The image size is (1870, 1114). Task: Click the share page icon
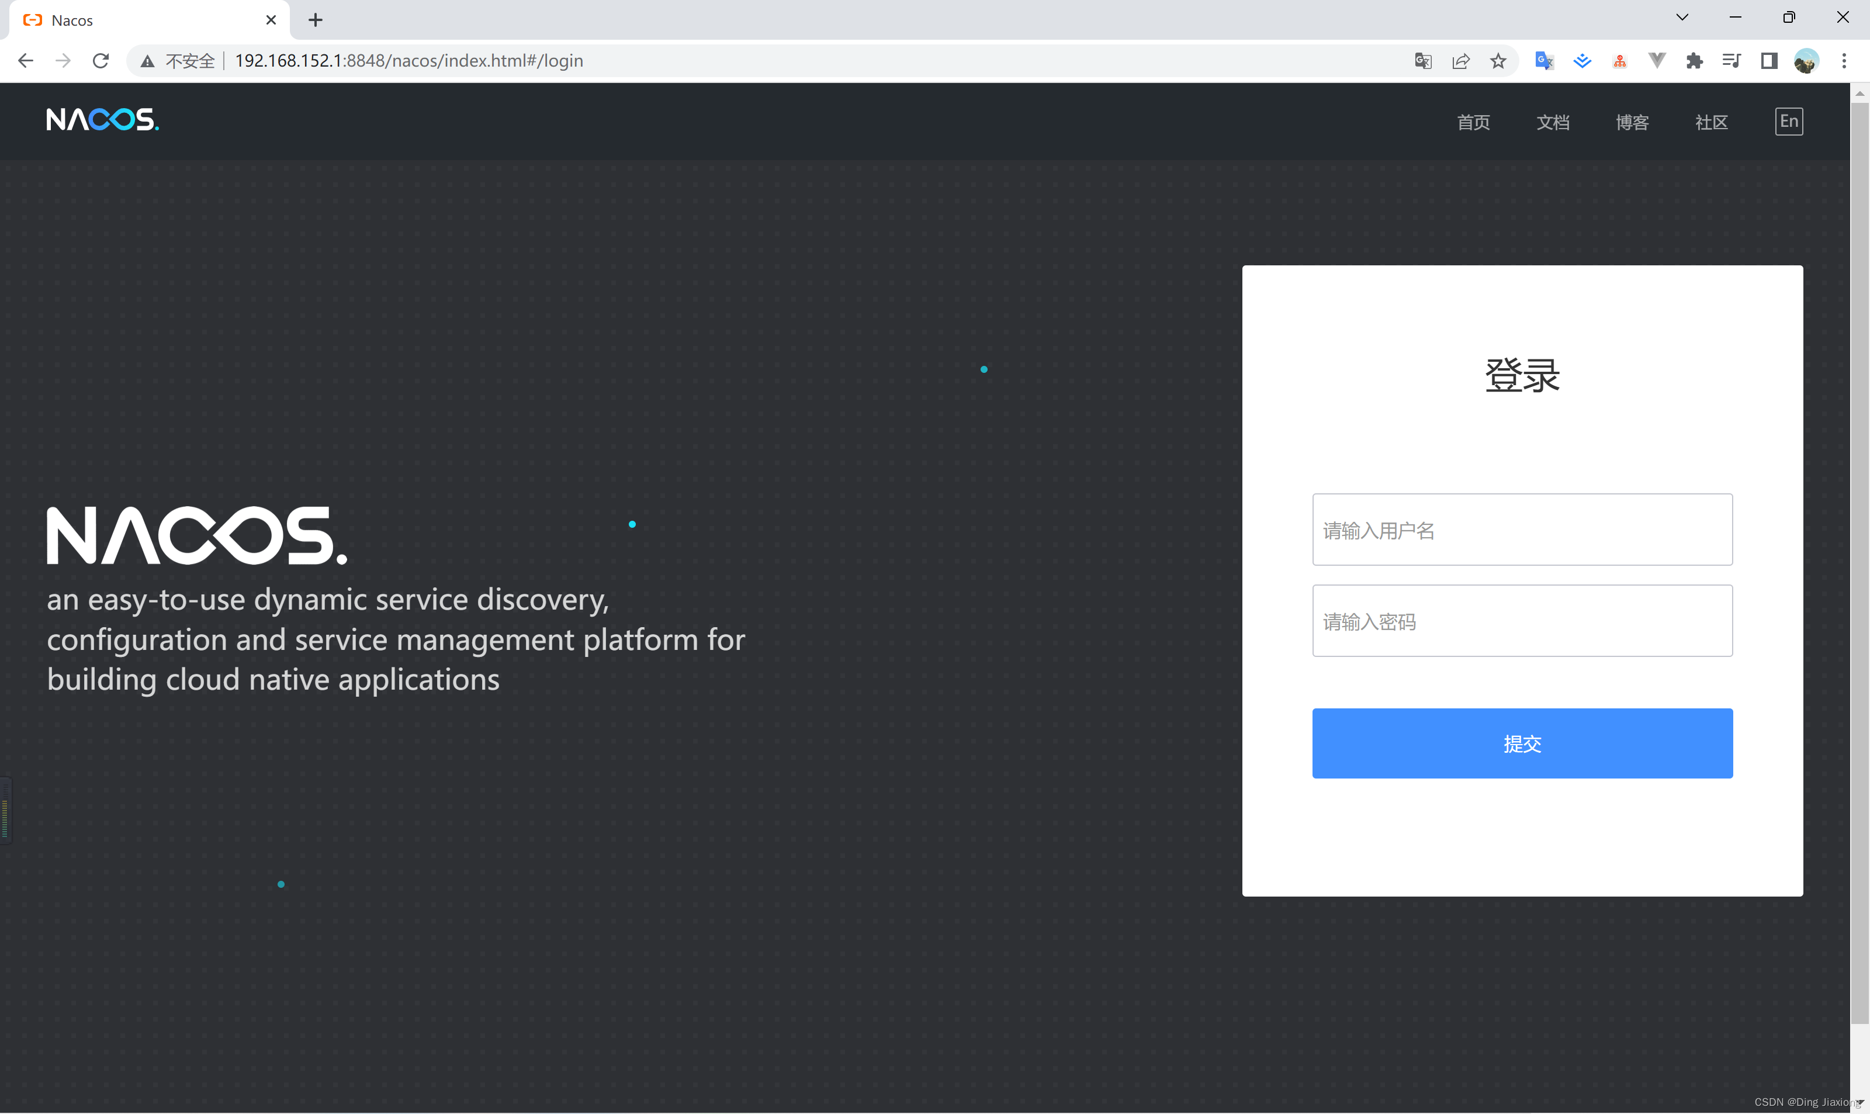[1460, 61]
